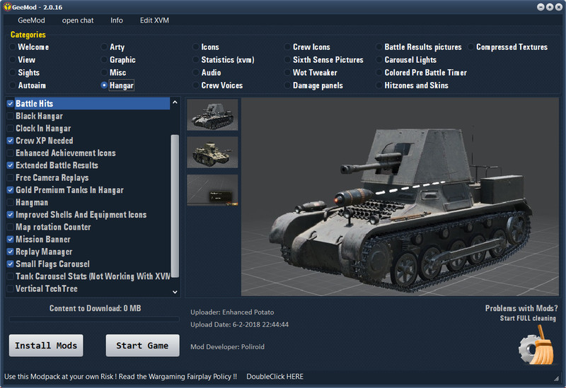Click the mod list vertical scrollbar thumb
Image resolution: width=566 pixels, height=388 pixels.
(x=175, y=206)
